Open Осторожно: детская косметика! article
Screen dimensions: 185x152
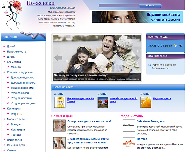[89, 121]
